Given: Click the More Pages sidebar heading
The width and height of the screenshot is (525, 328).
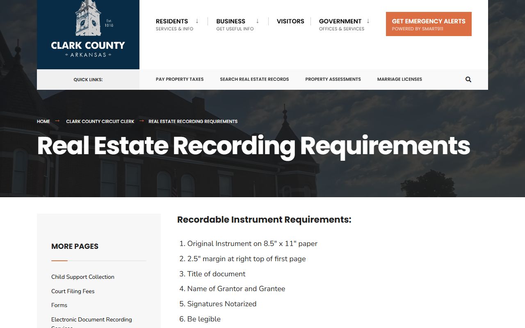Looking at the screenshot, I should 75,246.
